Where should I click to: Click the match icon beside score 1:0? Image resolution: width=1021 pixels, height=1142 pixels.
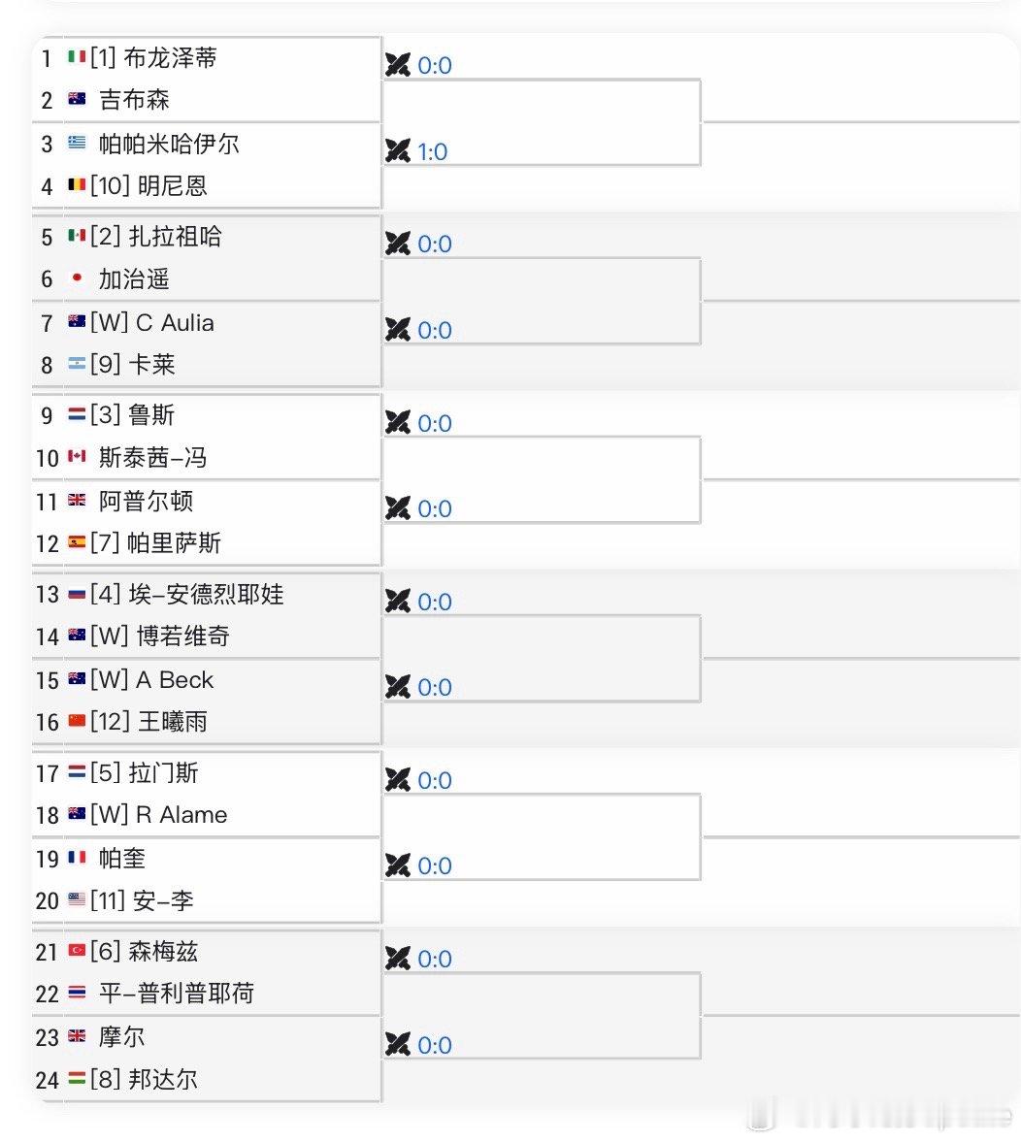pos(398,150)
